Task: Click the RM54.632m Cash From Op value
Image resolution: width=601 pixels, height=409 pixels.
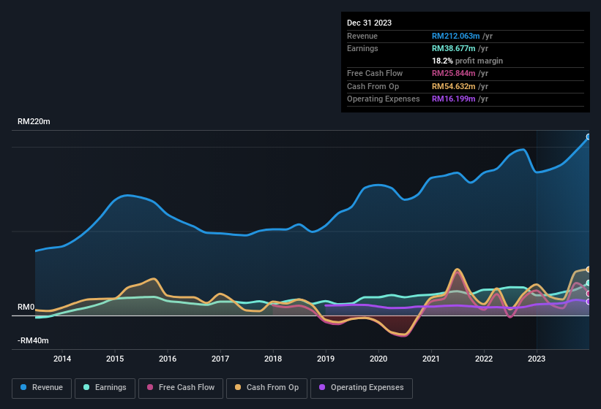Action: tap(457, 86)
